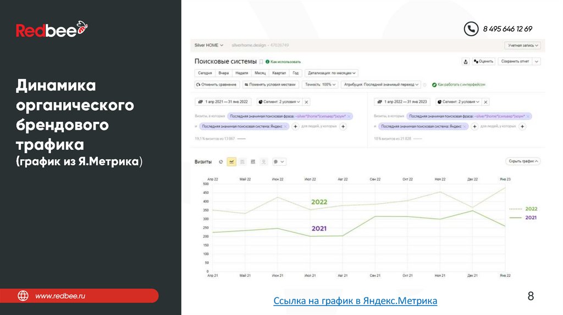Viewport: 563px width, 315px height.
Task: Select the Месяц period tab
Action: 260,73
